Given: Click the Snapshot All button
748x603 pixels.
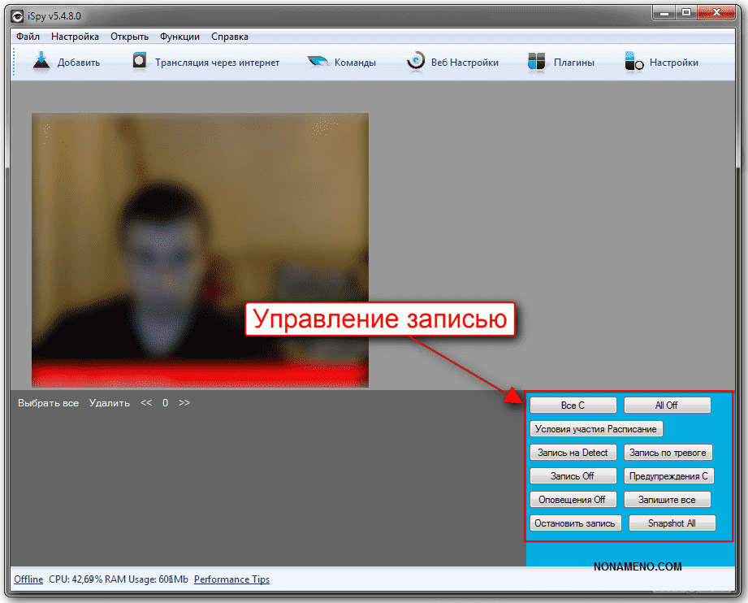Looking at the screenshot, I should point(672,523).
